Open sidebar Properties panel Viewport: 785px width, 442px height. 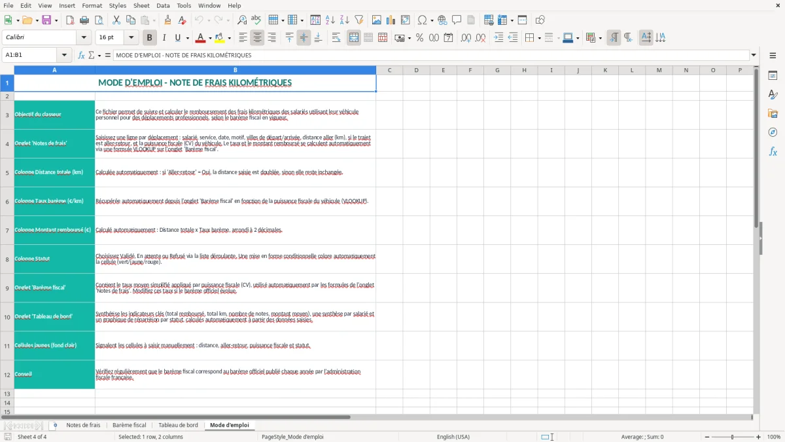pos(773,75)
